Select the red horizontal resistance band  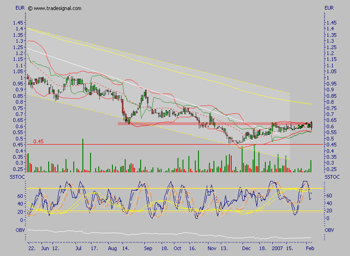(x=205, y=123)
